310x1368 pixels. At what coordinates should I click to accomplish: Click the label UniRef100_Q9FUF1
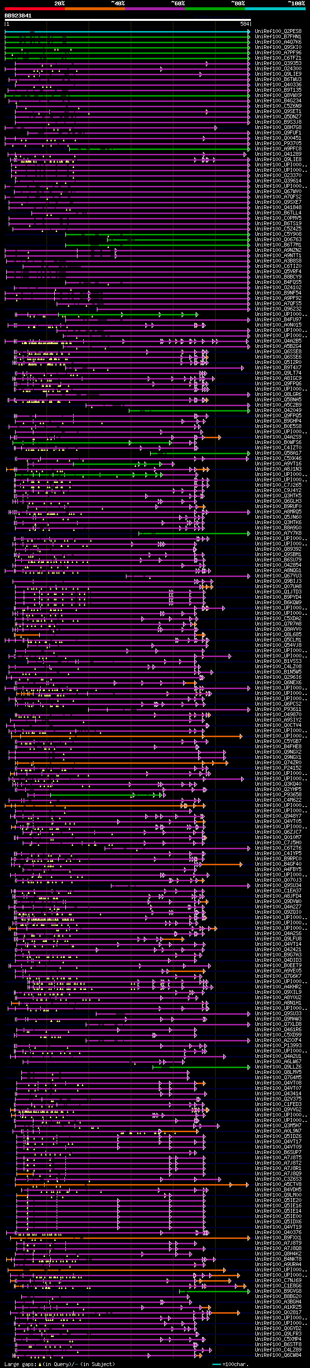pos(278,133)
